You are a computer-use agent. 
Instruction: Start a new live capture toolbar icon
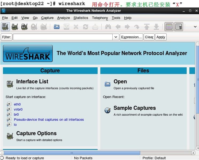coord(24,27)
